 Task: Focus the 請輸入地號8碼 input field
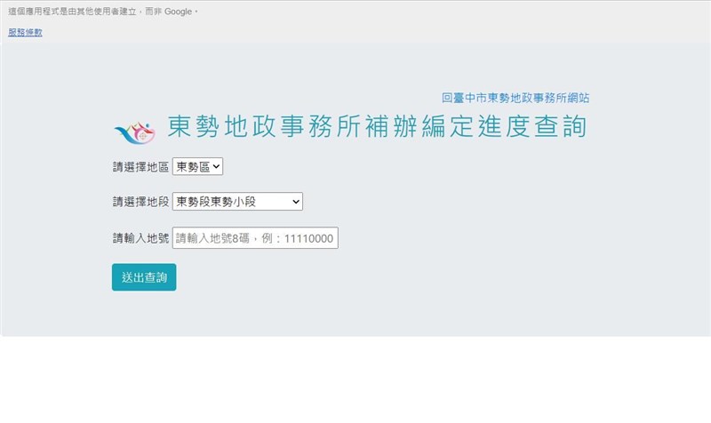254,238
